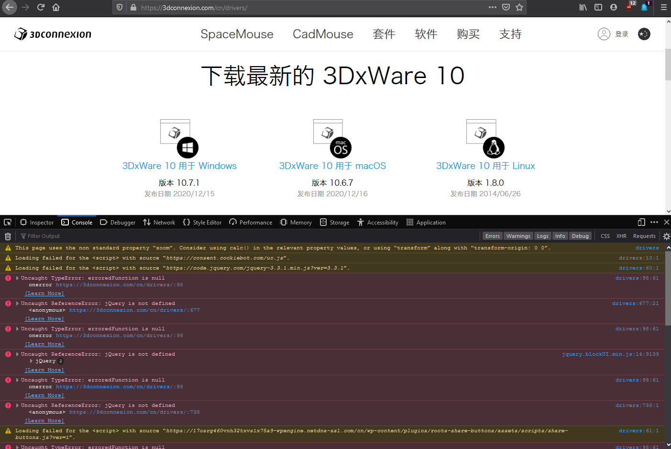The image size is (671, 449).
Task: Open the 套件 navigation menu item
Action: click(x=384, y=34)
